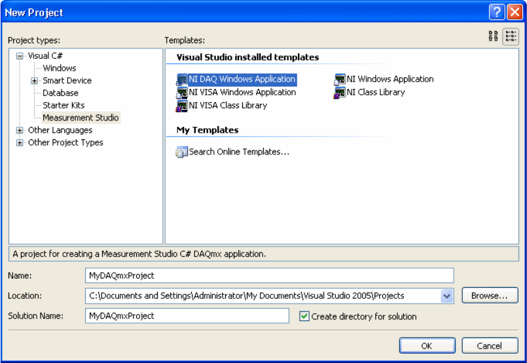
Task: Open the Location dropdown list
Action: pyautogui.click(x=446, y=296)
